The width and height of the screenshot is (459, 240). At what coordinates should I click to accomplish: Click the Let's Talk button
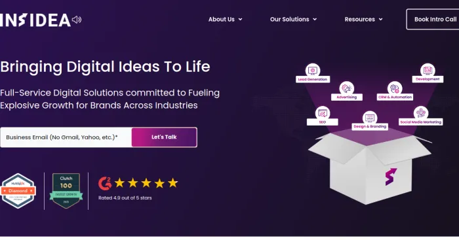coord(164,137)
